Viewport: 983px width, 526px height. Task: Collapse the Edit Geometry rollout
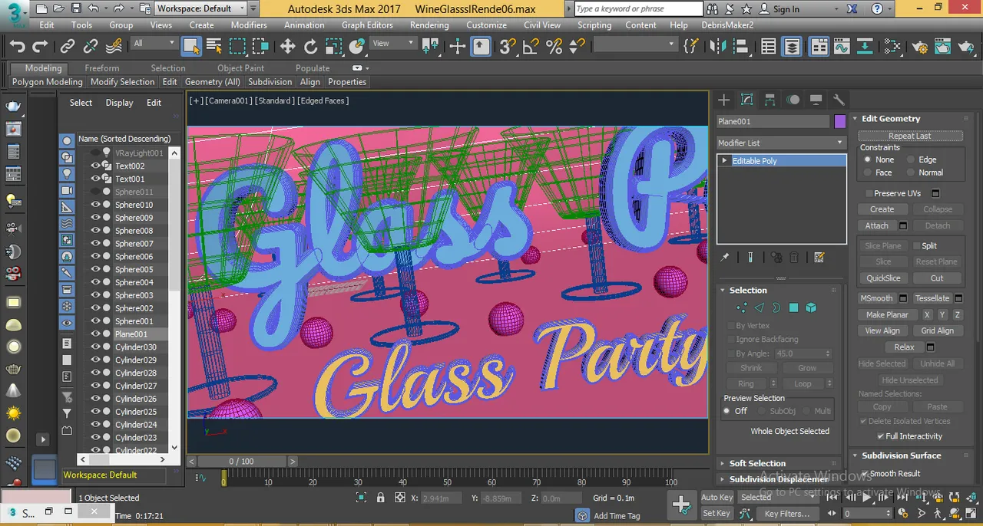pyautogui.click(x=890, y=119)
